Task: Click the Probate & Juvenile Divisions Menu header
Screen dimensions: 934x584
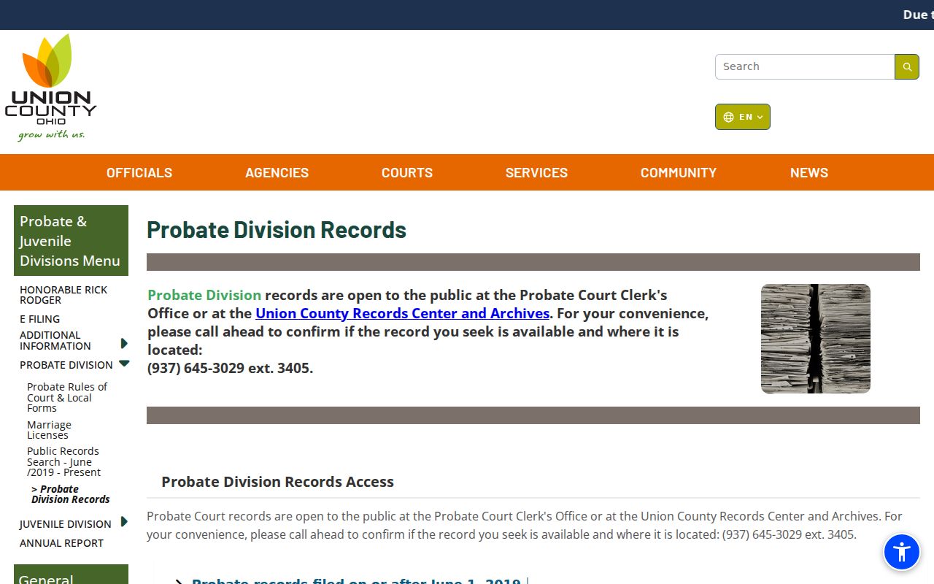Action: (71, 241)
